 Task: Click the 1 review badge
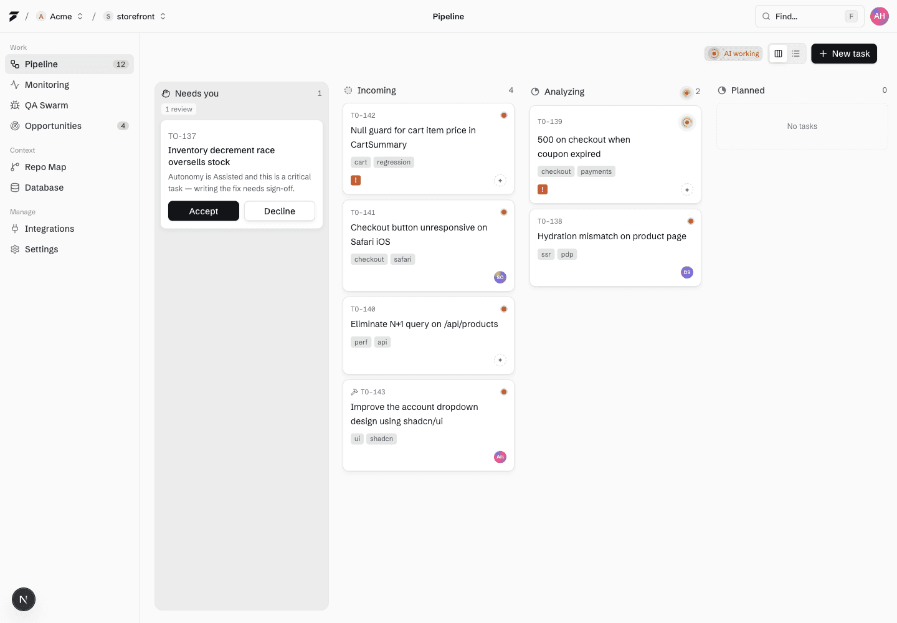(179, 109)
